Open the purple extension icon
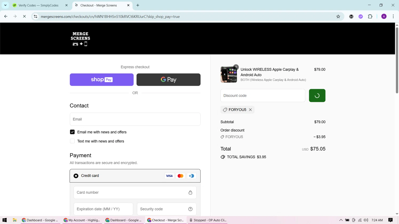The image size is (399, 224). pos(361,16)
